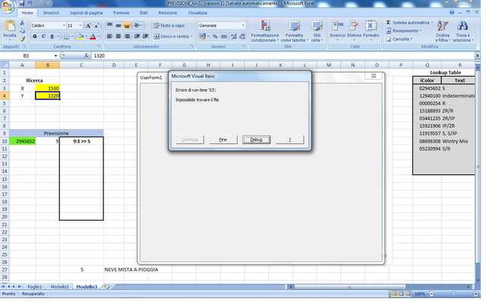
Task: Click the Save icon in quick access toolbar
Action: (x=22, y=3)
